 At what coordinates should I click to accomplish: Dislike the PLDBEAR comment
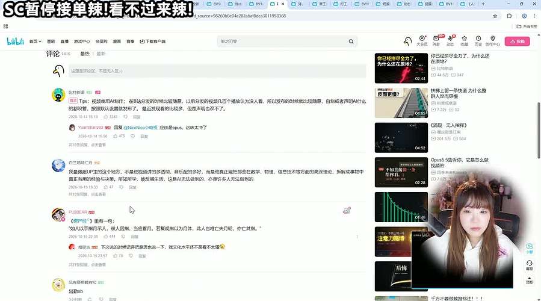[123, 237]
